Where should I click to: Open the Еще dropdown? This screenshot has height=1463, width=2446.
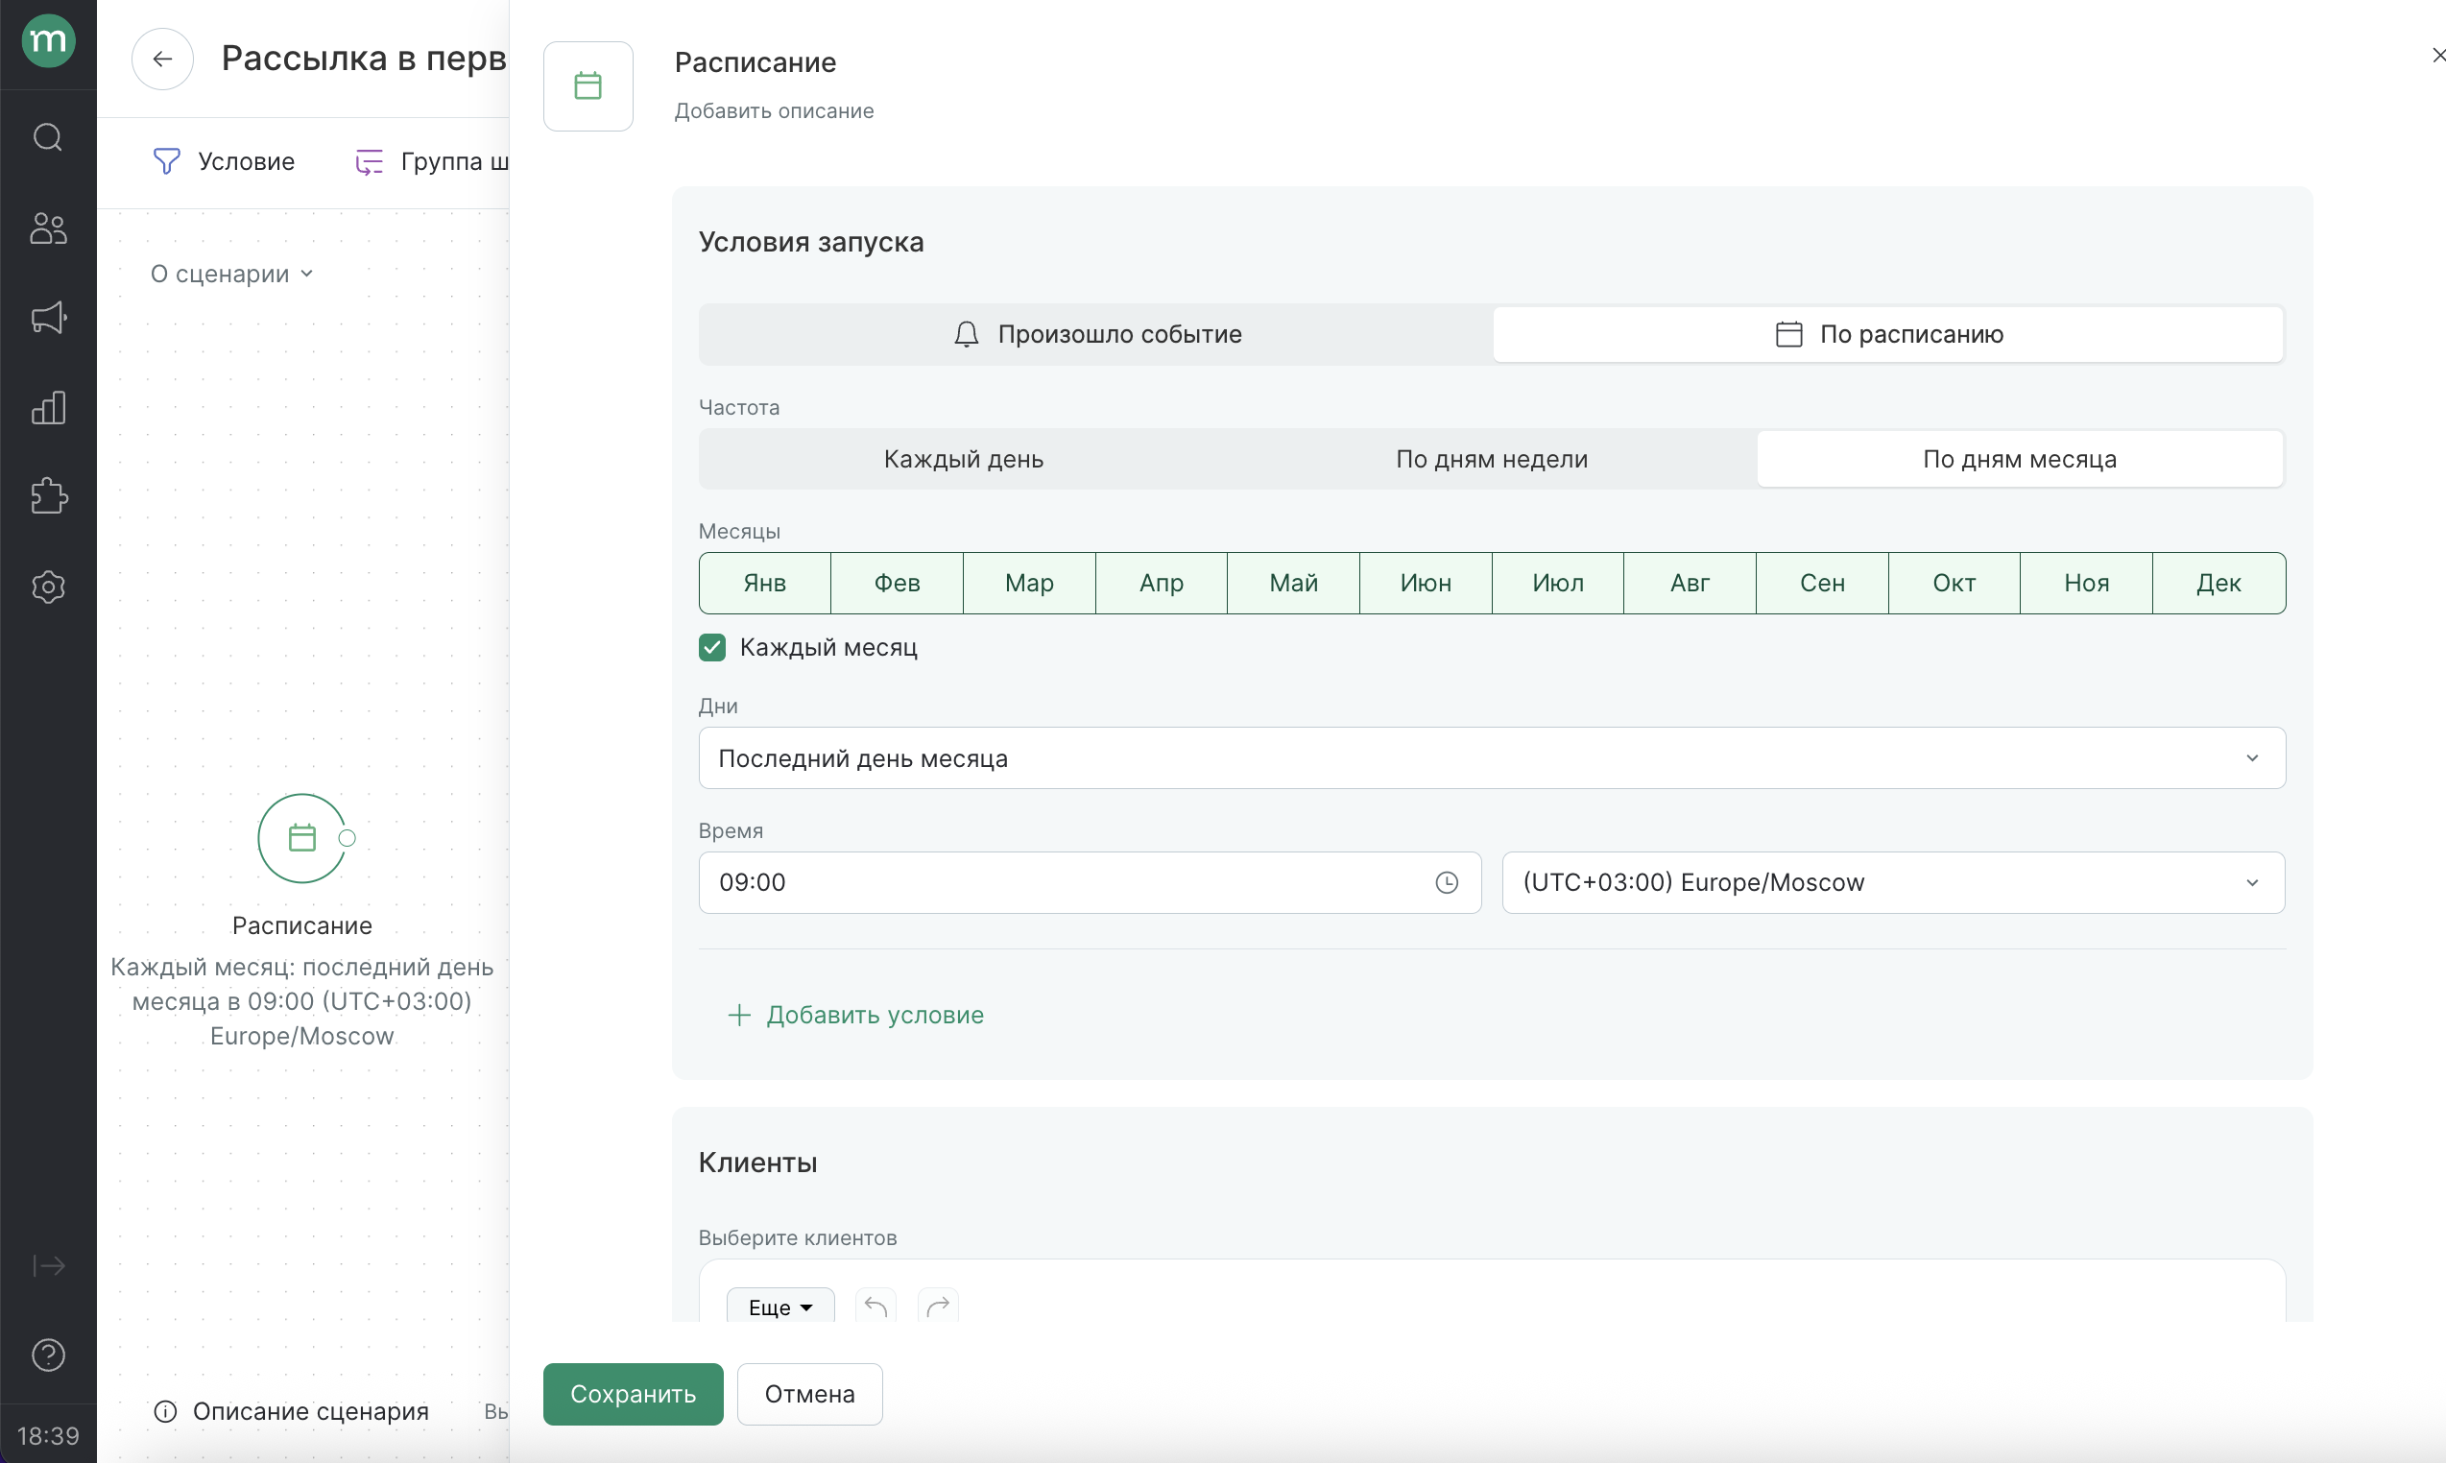(779, 1307)
